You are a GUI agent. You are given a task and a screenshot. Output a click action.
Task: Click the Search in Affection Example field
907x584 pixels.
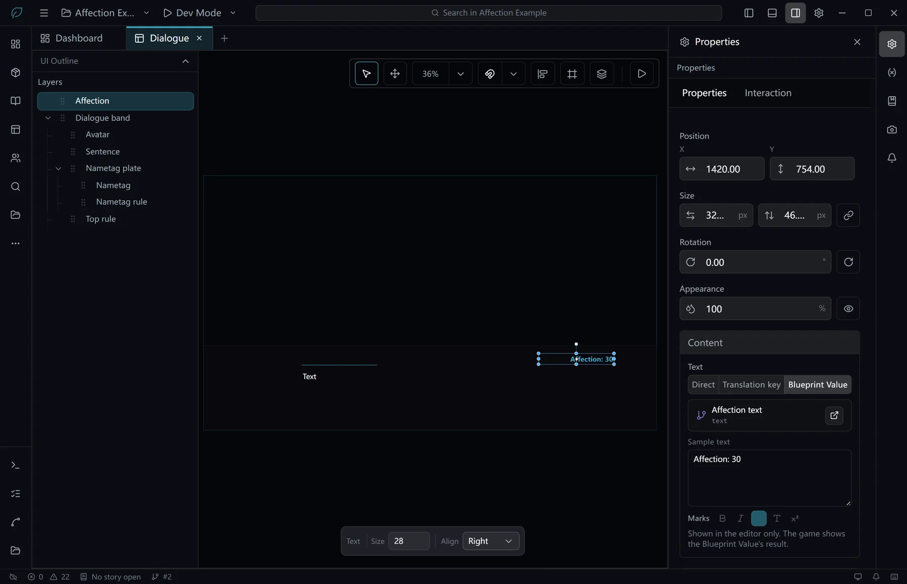pos(488,13)
